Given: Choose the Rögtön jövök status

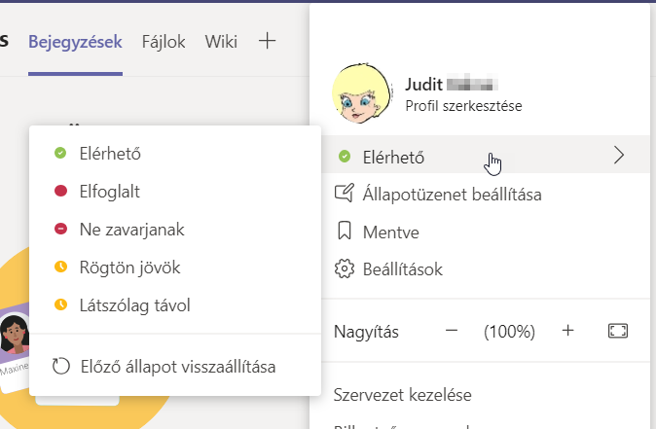Looking at the screenshot, I should coord(129,267).
